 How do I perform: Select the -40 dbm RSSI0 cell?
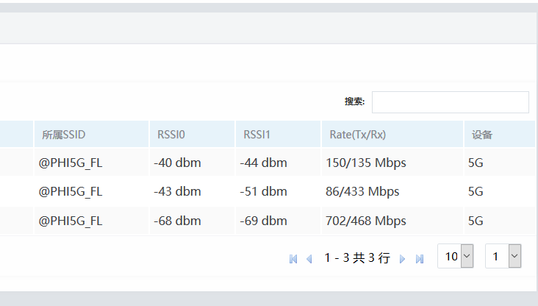click(177, 163)
